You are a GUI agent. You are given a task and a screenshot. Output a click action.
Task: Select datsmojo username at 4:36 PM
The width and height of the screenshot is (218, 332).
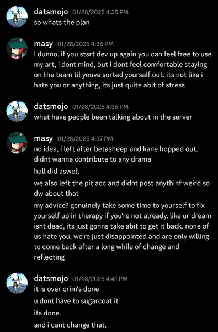pyautogui.click(x=51, y=106)
